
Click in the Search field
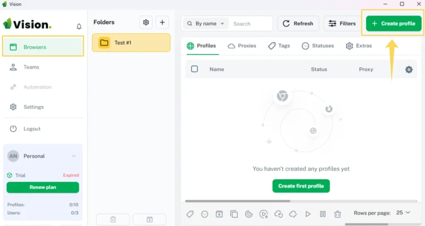click(x=251, y=24)
